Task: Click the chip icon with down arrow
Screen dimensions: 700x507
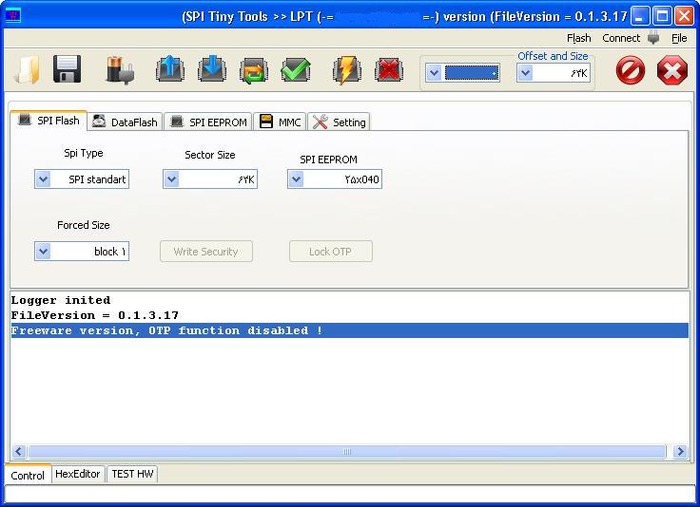Action: click(211, 69)
